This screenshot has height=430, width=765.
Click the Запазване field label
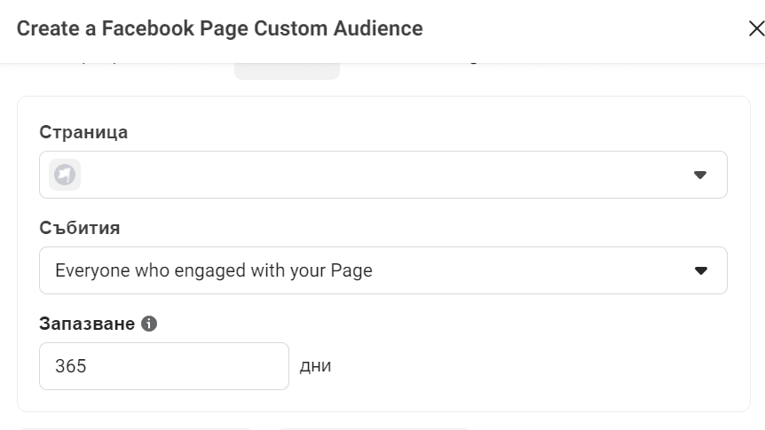(x=87, y=324)
